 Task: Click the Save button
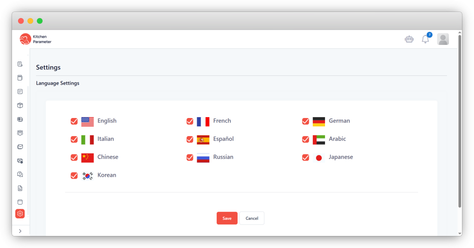coord(227,218)
